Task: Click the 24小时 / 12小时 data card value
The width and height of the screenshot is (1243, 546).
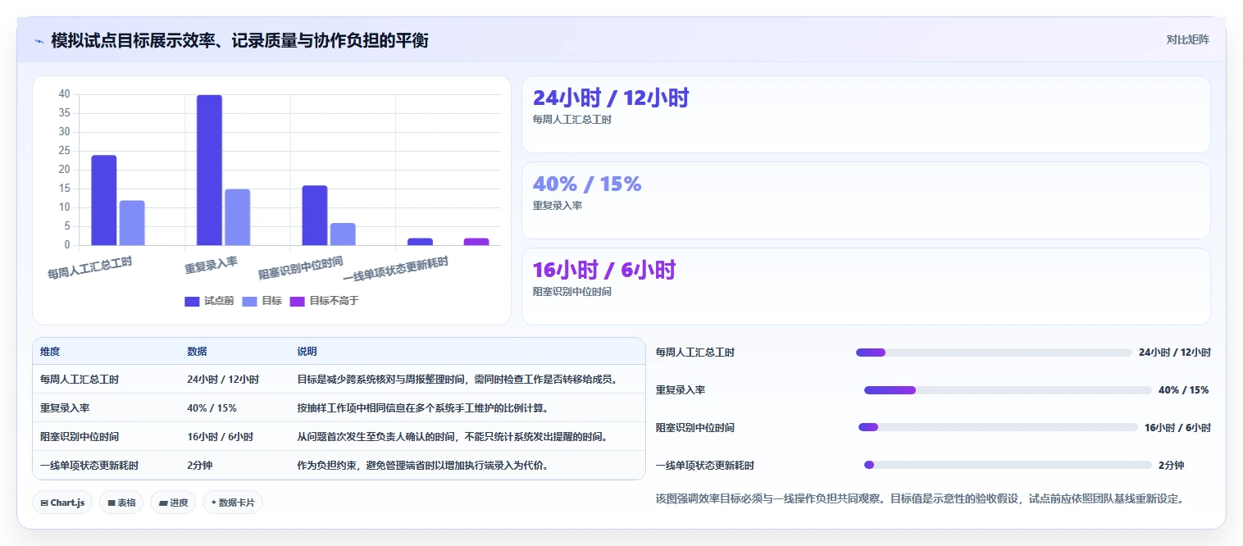Action: click(x=611, y=98)
